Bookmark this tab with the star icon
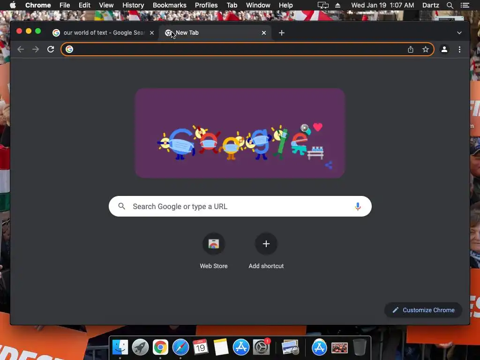 pos(426,49)
